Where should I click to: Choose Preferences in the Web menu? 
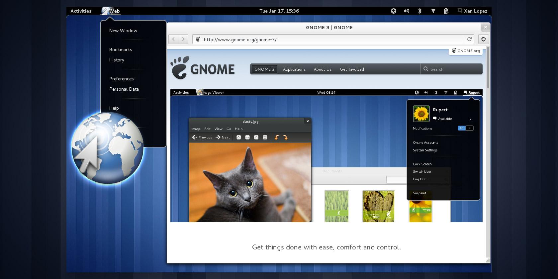122,79
